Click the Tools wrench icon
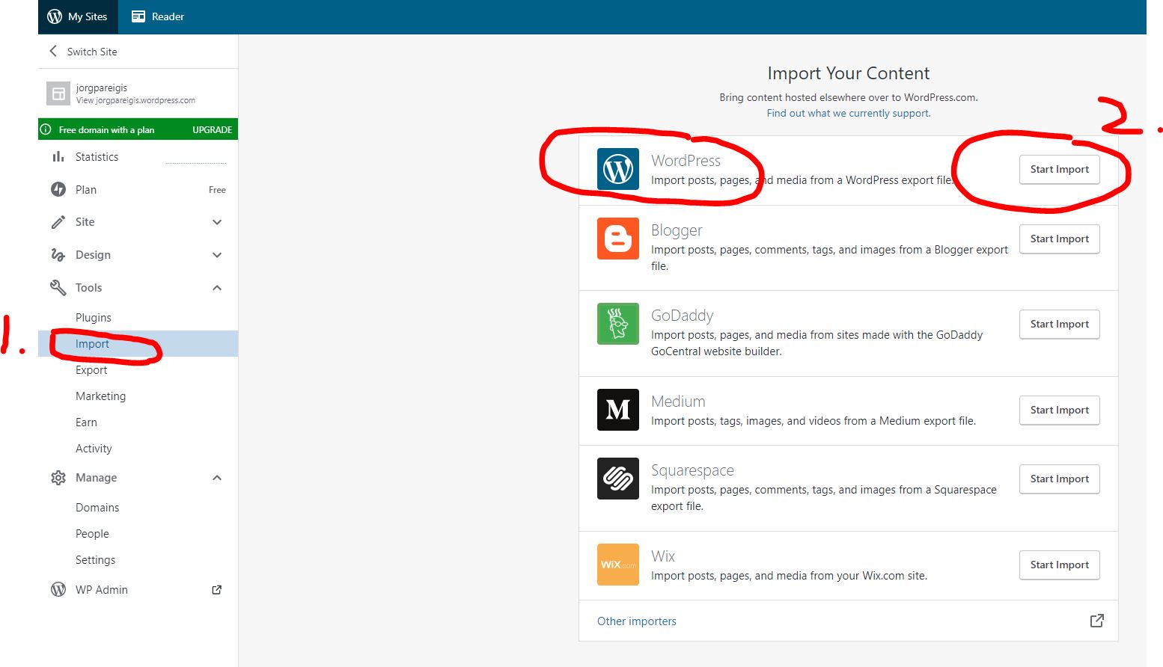Screen dimensions: 1163x667 pyautogui.click(x=58, y=288)
